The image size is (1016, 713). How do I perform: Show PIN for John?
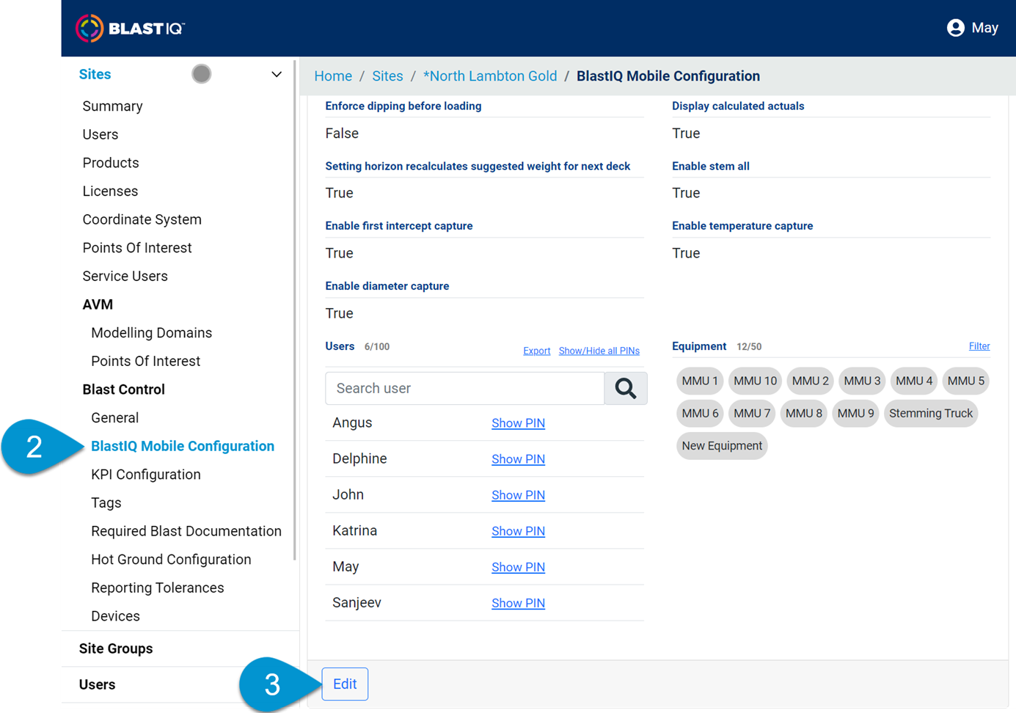518,495
